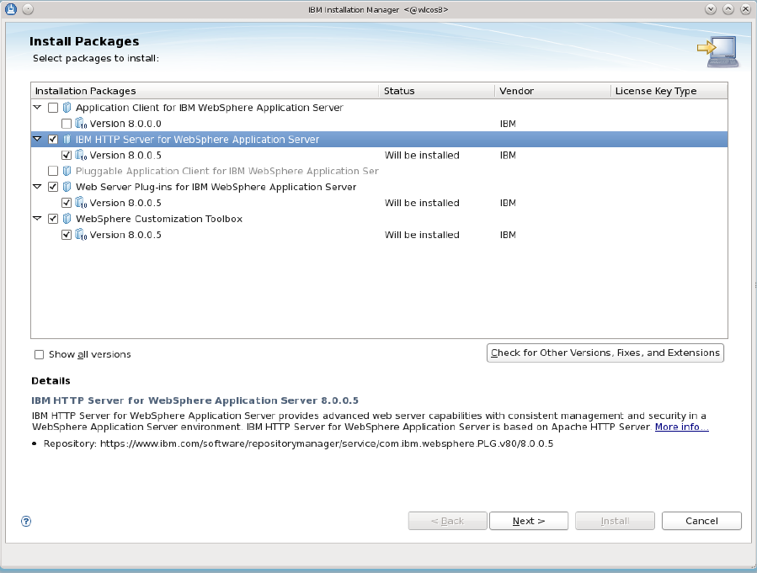Click IBM HTTP Server package icon

(x=67, y=140)
